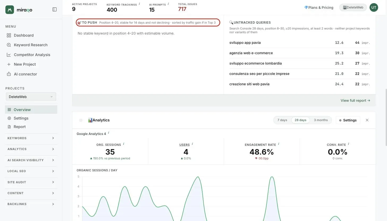Screen dimensions: 387x221
Task: Click the 35 organic sessions value
Action: [110, 152]
